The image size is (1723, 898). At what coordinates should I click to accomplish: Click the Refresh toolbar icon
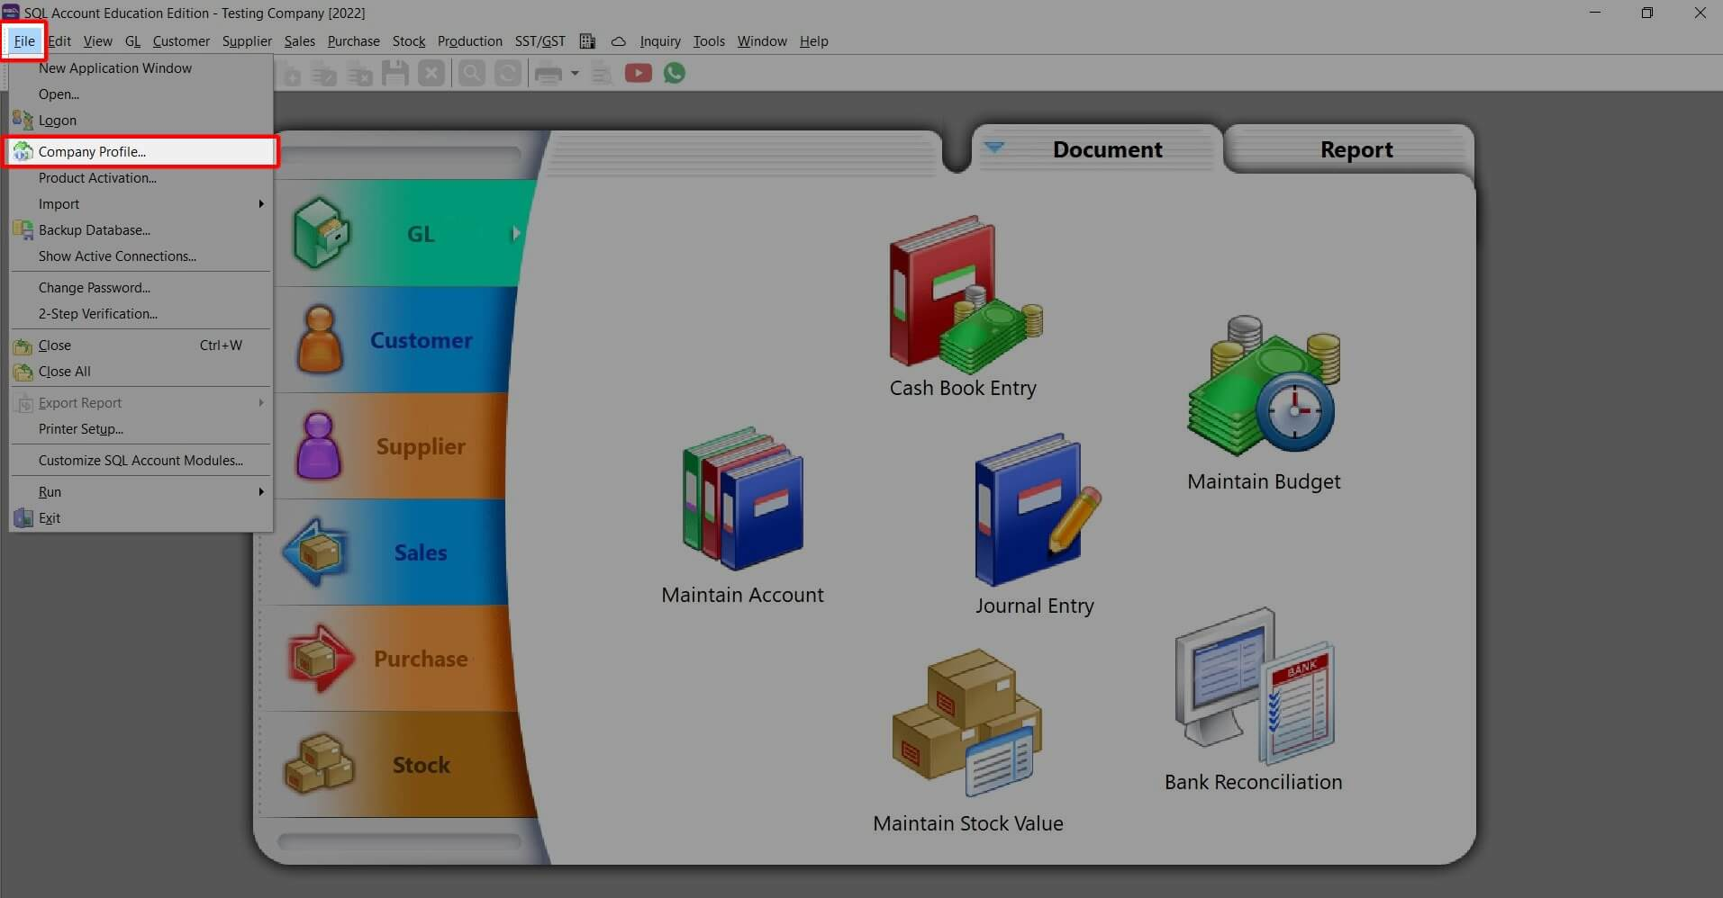point(508,73)
